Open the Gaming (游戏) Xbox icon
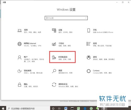131x110 pixels. pos(89,57)
